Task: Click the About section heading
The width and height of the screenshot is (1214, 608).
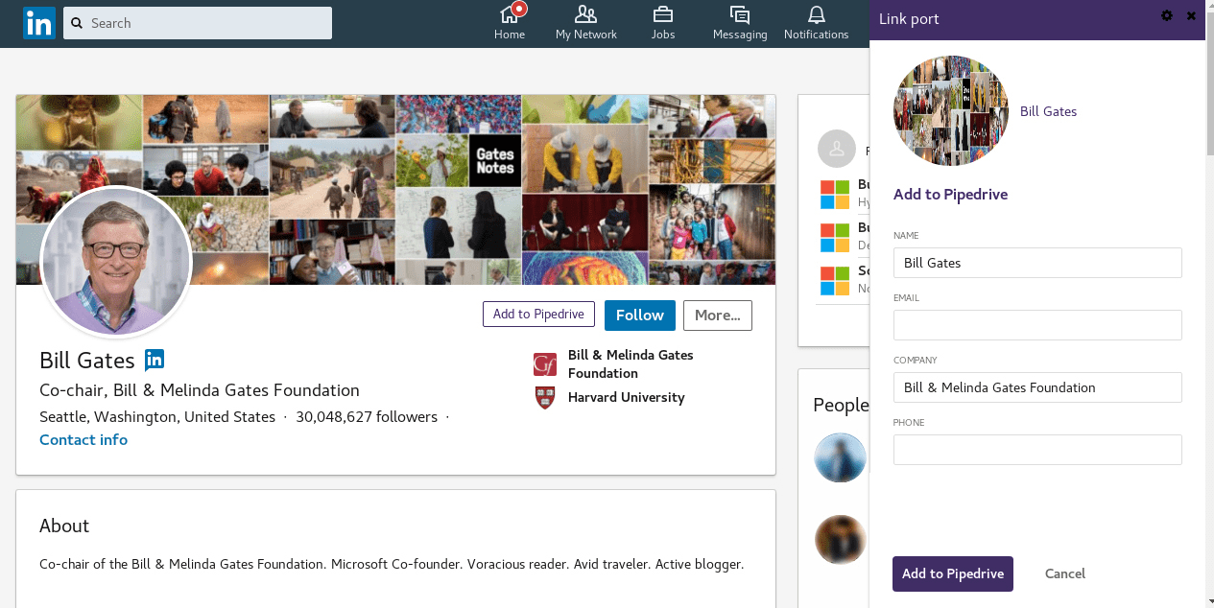Action: [64, 526]
